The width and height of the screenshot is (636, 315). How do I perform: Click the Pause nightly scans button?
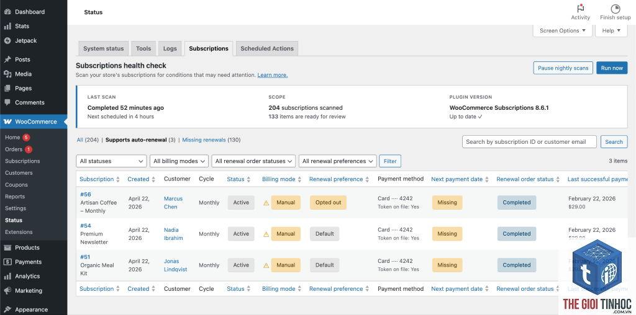[x=563, y=68]
